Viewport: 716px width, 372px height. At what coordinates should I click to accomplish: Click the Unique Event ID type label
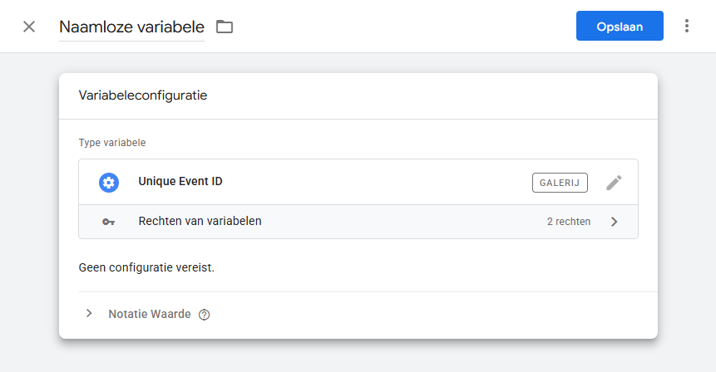pos(180,182)
